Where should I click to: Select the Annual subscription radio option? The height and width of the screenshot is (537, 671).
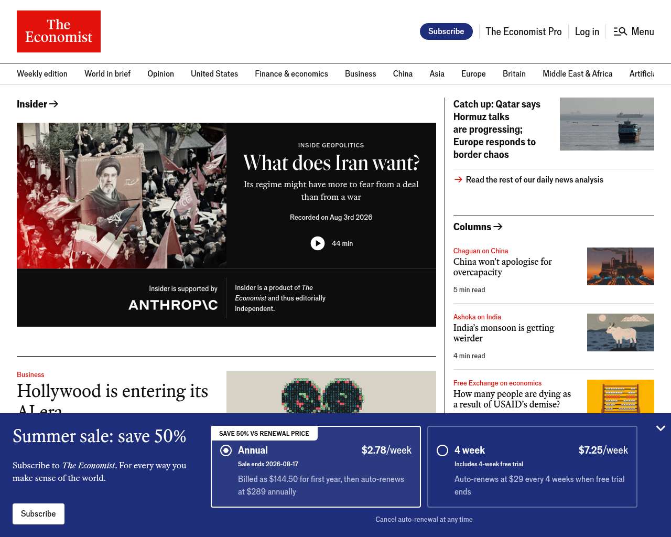(226, 450)
